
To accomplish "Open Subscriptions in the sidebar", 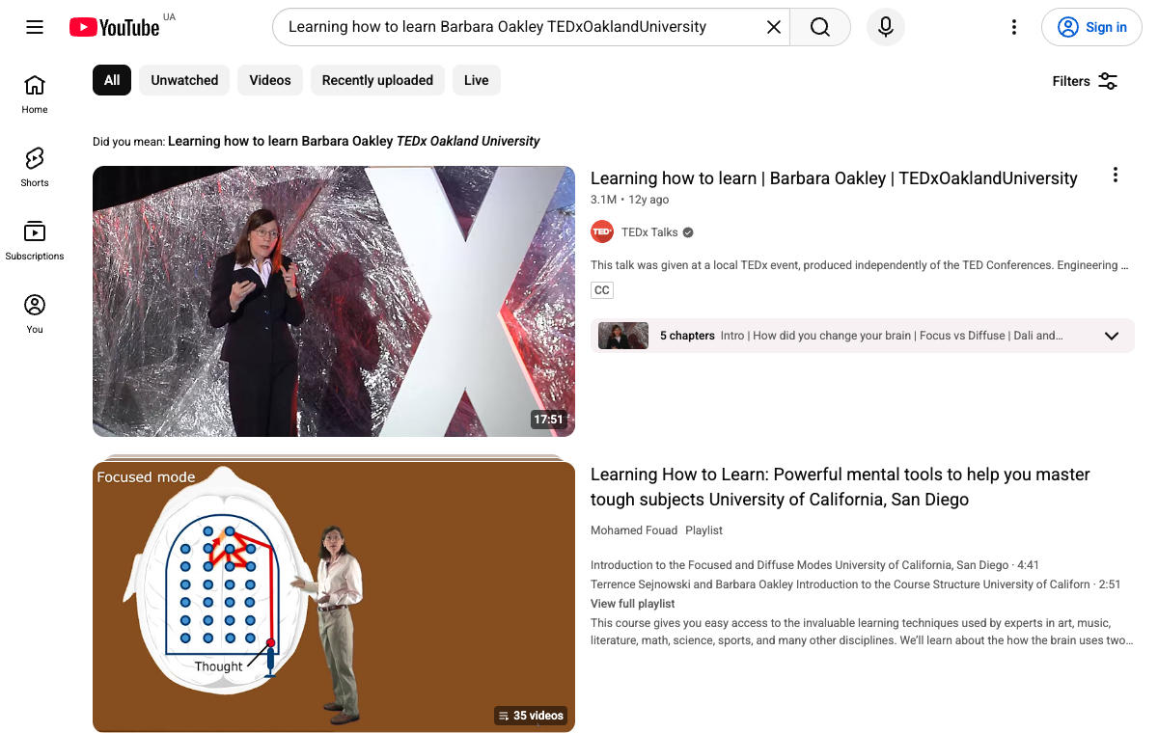I will (35, 241).
